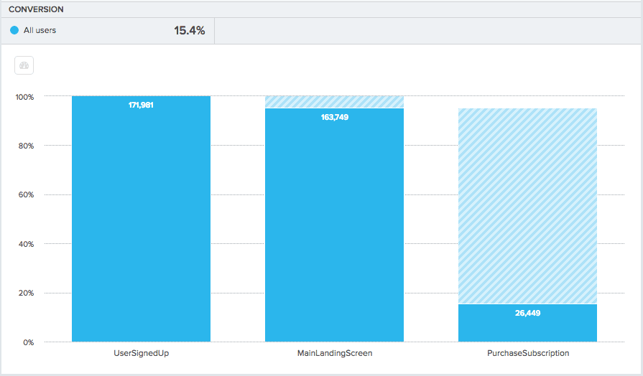Click the 15.4% conversion value
The width and height of the screenshot is (643, 376).
coord(189,31)
